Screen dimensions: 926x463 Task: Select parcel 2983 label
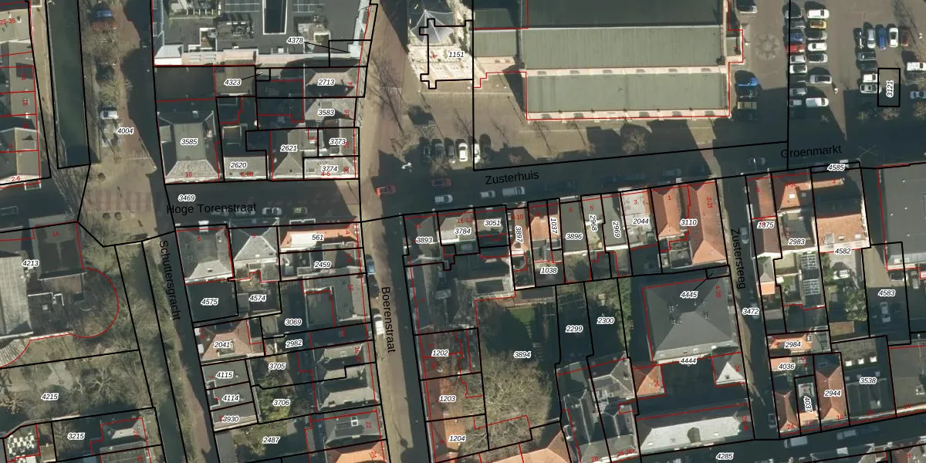(796, 242)
